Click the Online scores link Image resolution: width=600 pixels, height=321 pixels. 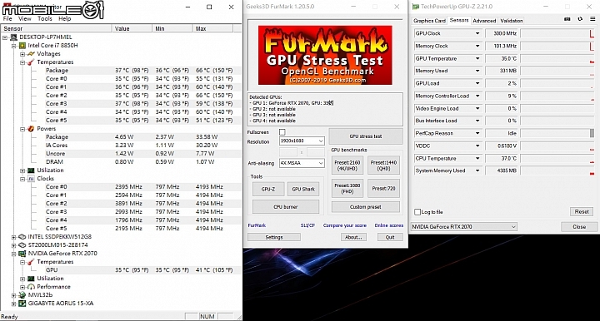pos(389,225)
